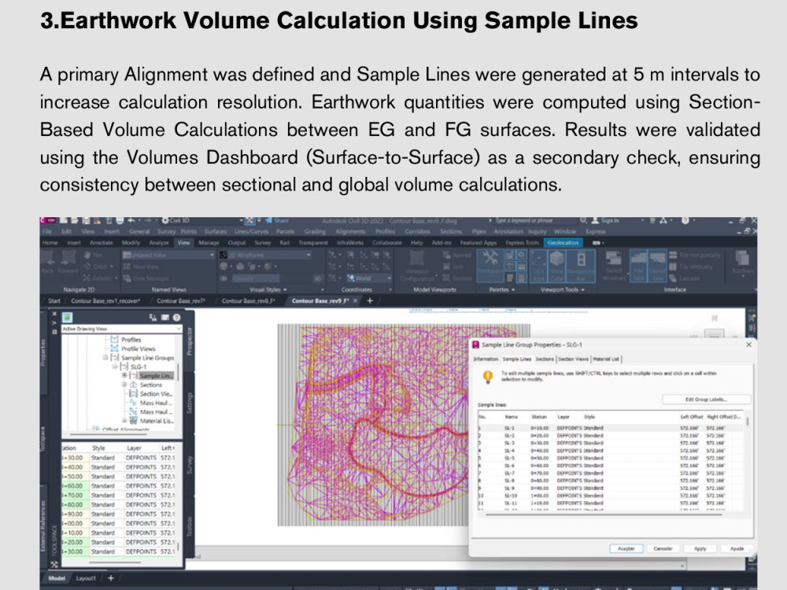This screenshot has width=787, height=590.
Task: Click the shopping cart icon in title bar
Action: tap(652, 220)
